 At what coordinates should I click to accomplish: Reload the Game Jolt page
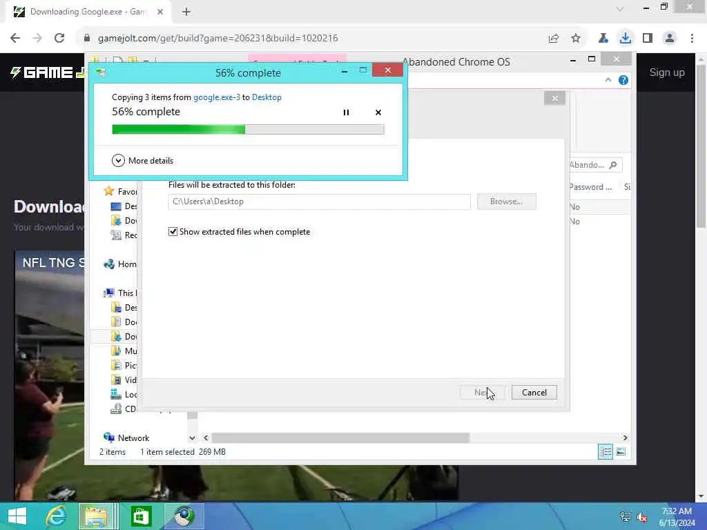pos(59,39)
